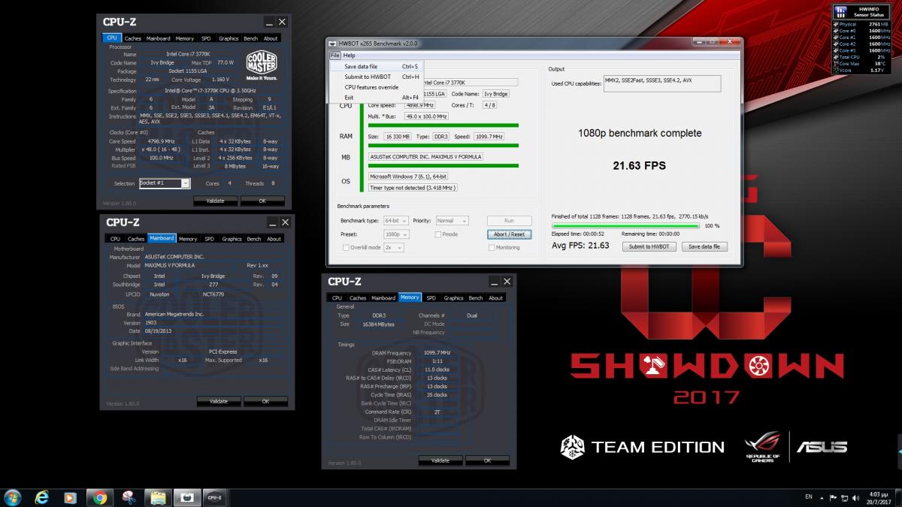Select Memory tab in CPU-Z Mainboard window
The width and height of the screenshot is (902, 507).
pos(188,239)
